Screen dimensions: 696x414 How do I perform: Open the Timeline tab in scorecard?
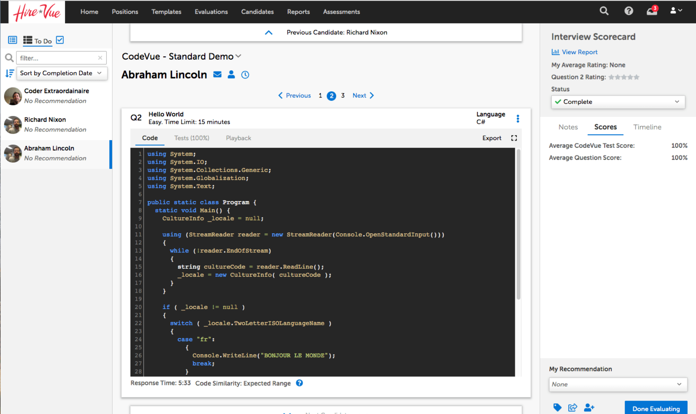pyautogui.click(x=647, y=127)
